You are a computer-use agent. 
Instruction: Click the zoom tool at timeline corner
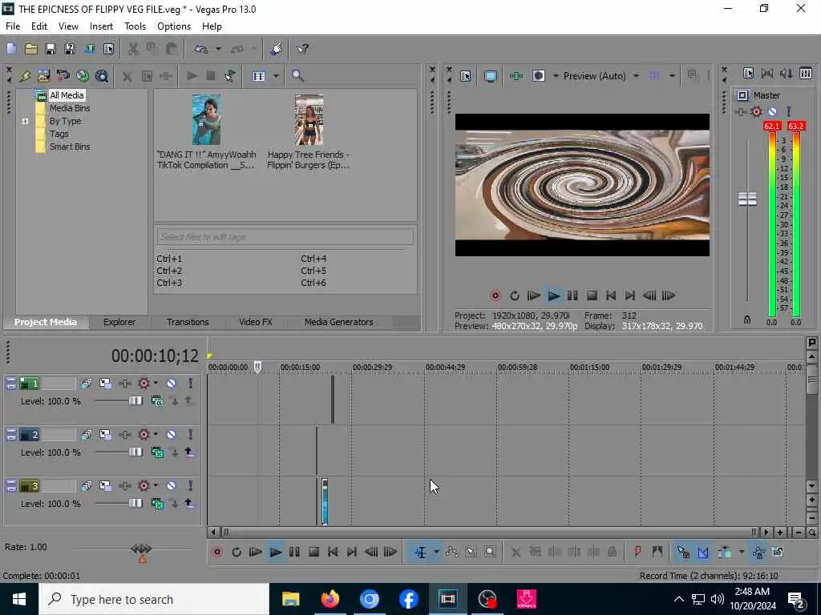(x=811, y=533)
